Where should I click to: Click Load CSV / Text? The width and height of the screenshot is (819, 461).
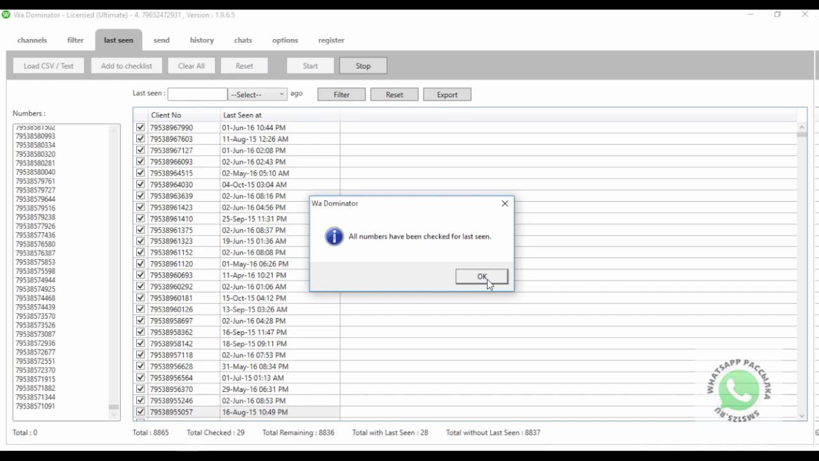(x=48, y=65)
